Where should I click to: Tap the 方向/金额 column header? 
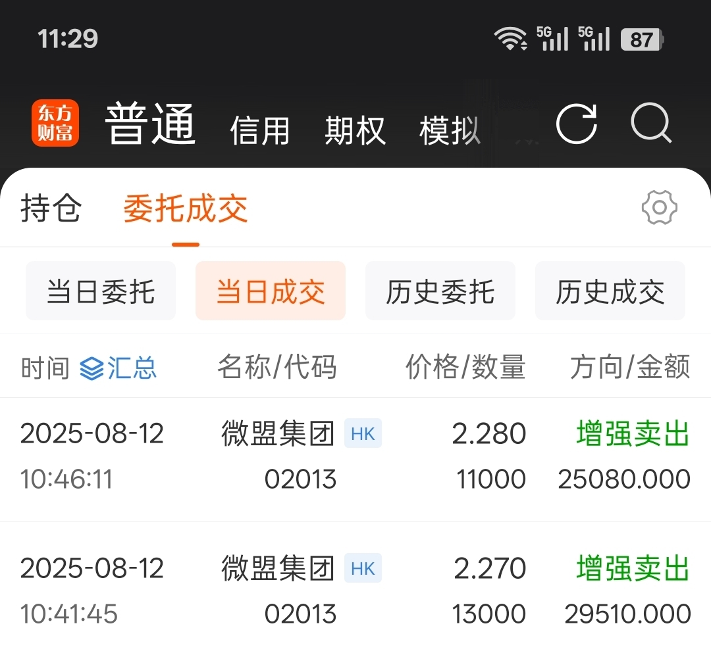(630, 367)
